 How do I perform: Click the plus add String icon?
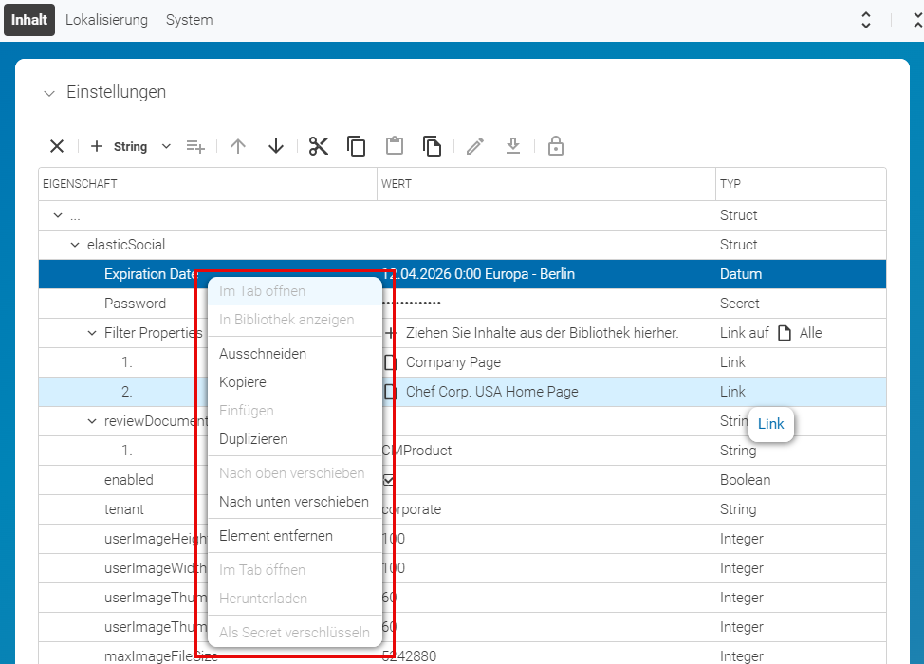click(x=97, y=146)
